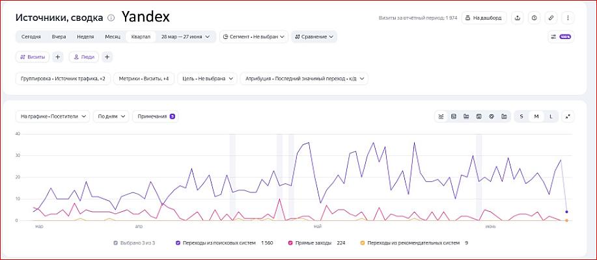The width and height of the screenshot is (597, 260).
Task: Open the history clock icon in the header
Action: pyautogui.click(x=535, y=18)
